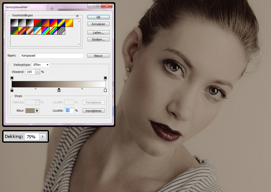
Task: Select the right opacity stop above gradient bar
Action: point(105,79)
